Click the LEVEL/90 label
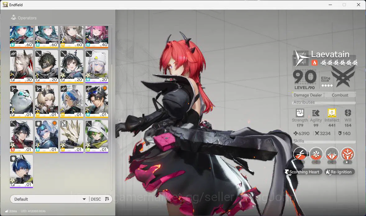 304,88
